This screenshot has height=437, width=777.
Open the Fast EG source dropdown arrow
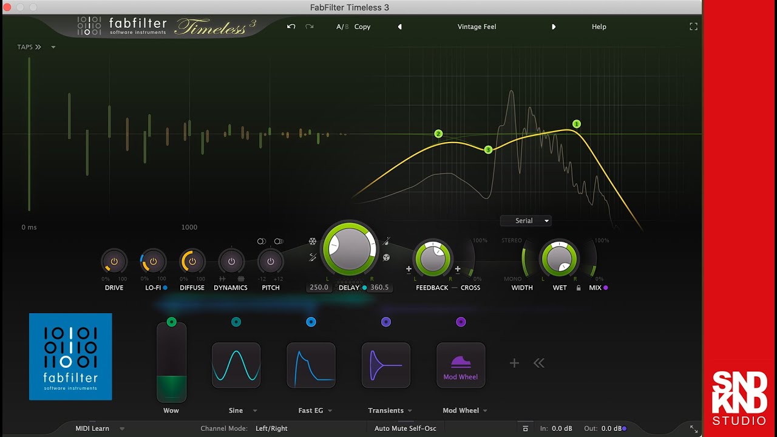[x=330, y=411]
